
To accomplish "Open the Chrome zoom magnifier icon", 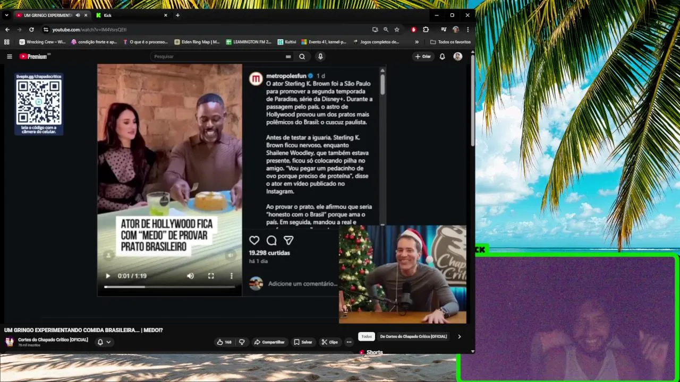I will click(386, 30).
